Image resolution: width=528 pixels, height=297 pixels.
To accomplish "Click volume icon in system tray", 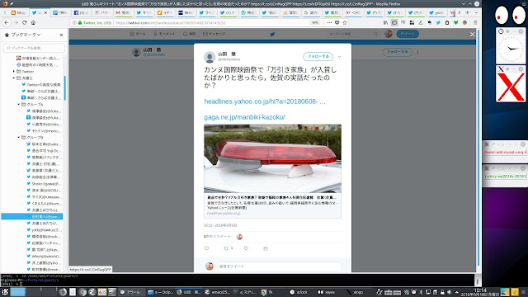I will 449,292.
